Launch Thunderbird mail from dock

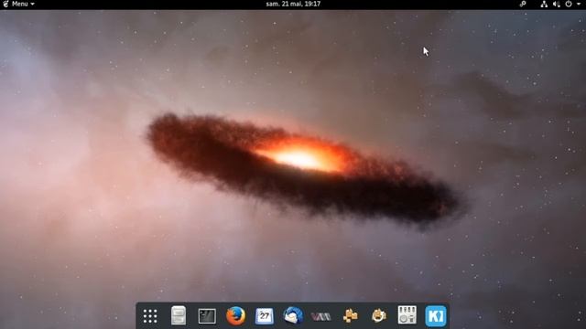[x=293, y=315]
